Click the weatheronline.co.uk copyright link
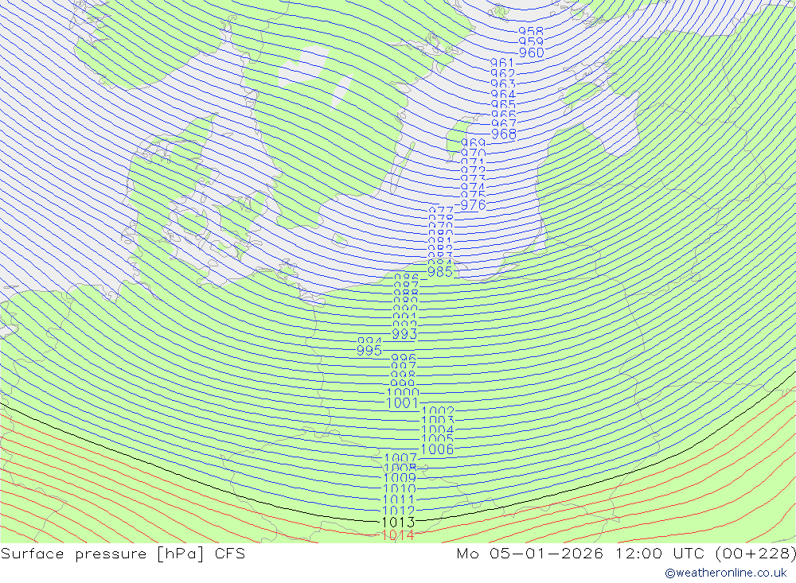 coord(726,573)
